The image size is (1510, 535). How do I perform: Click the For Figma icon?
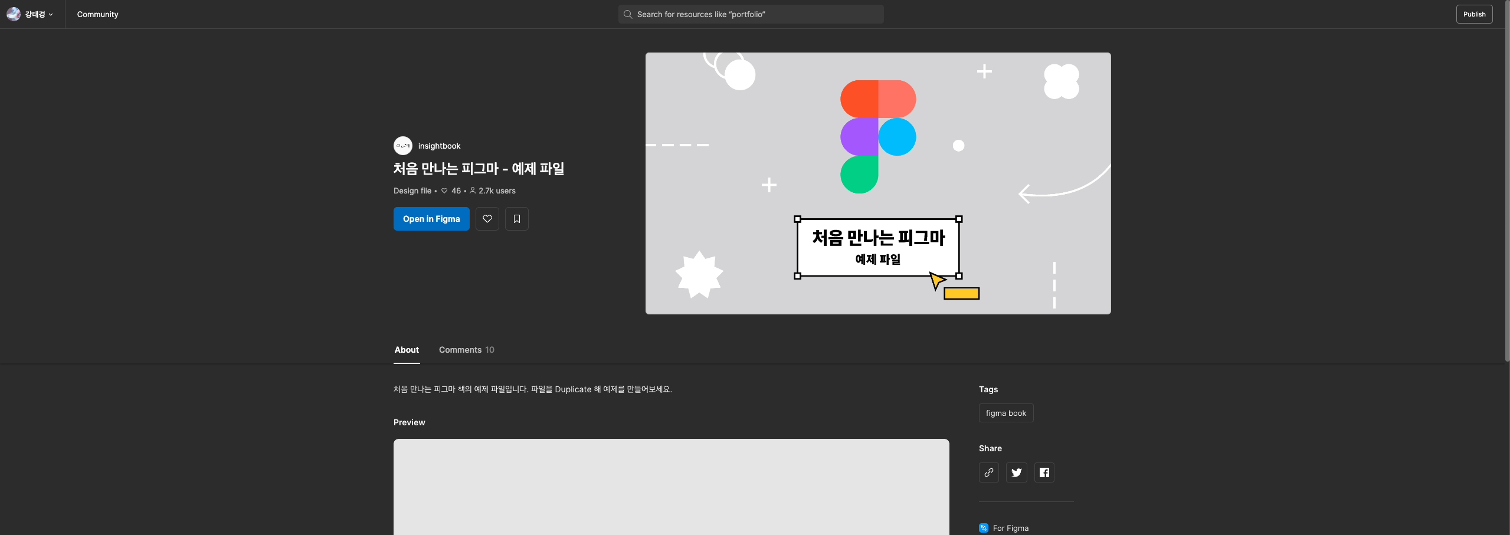click(x=983, y=528)
